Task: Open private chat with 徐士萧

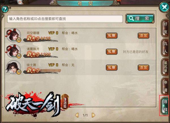Action: coord(112,67)
